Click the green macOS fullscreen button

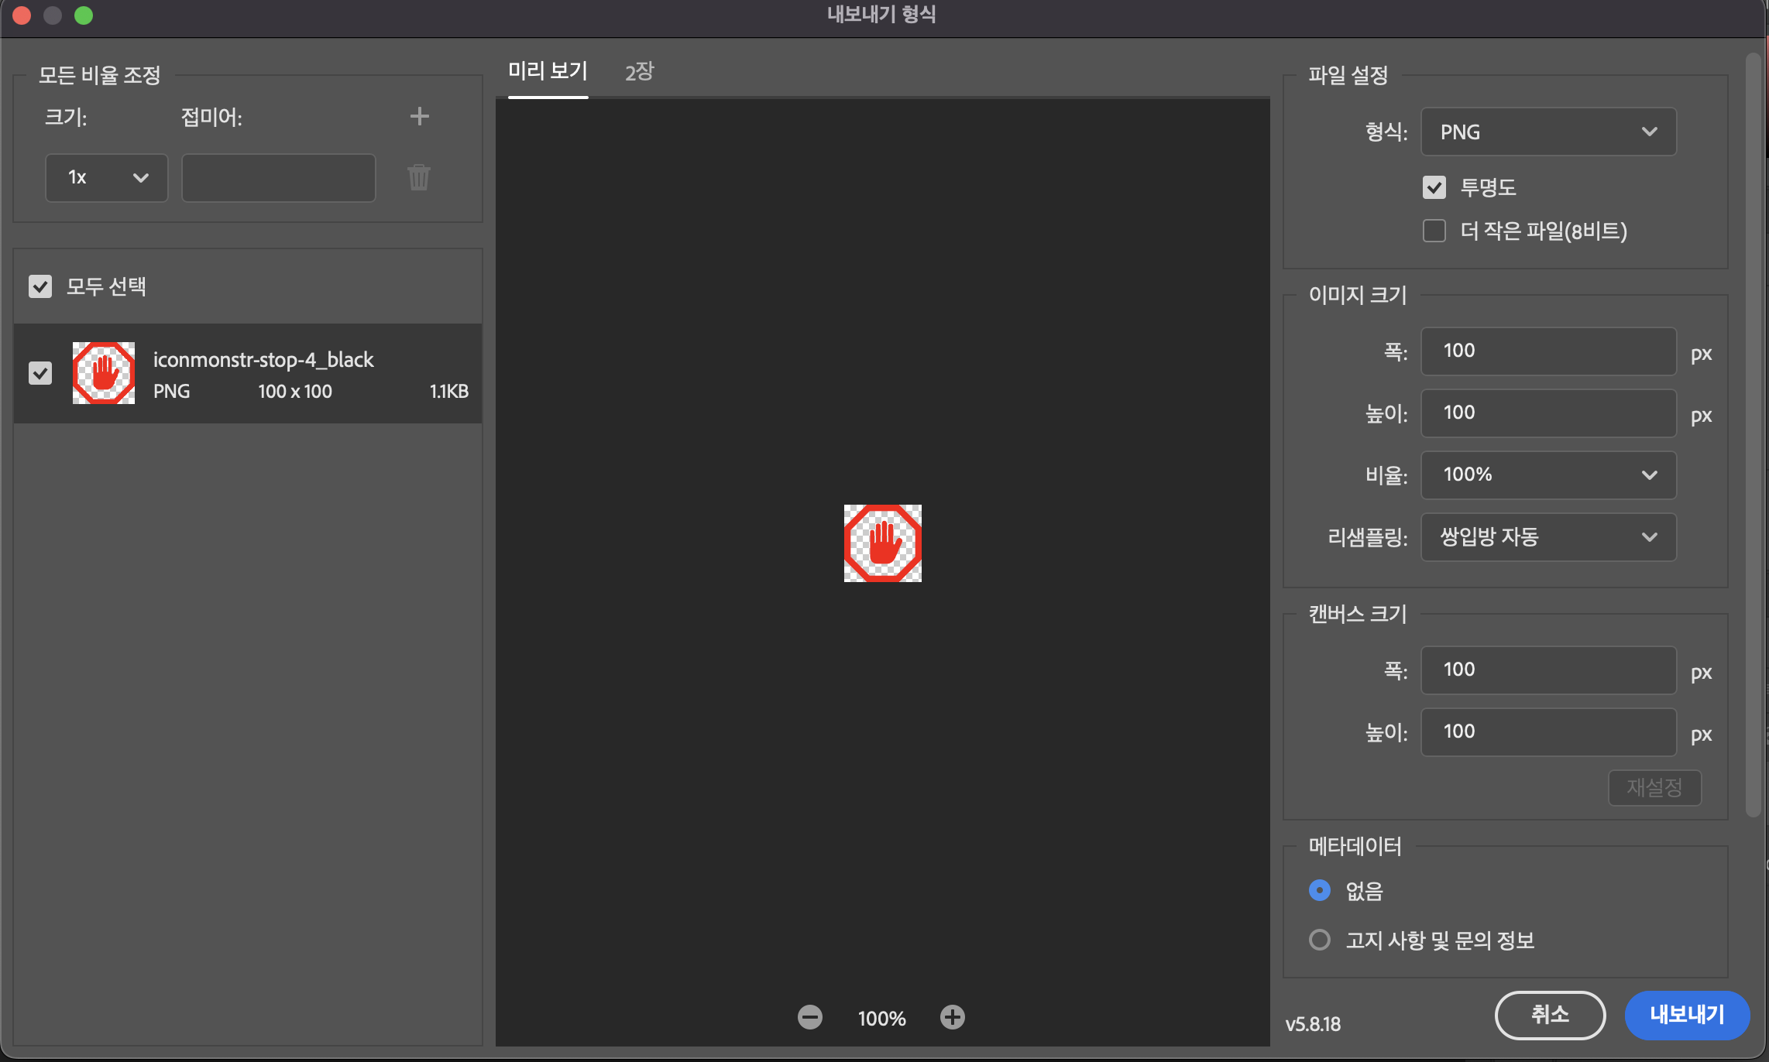84,15
